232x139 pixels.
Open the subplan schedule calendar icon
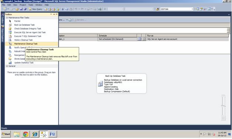[139, 39]
